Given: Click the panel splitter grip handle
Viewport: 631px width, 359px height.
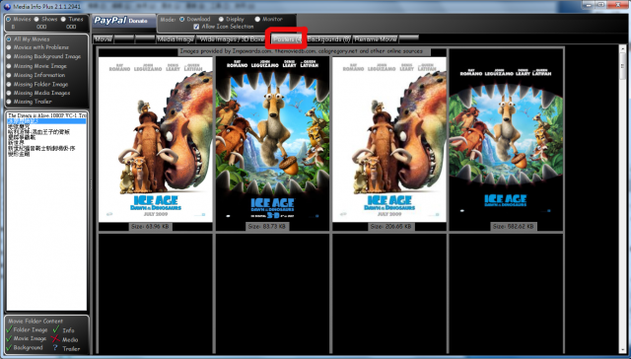Looking at the screenshot, I should point(91,183).
